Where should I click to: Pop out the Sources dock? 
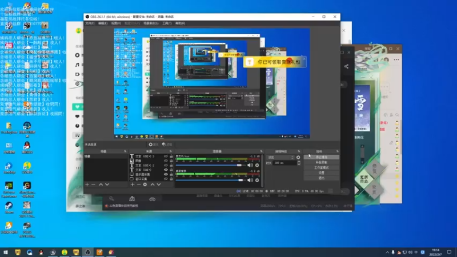170,151
